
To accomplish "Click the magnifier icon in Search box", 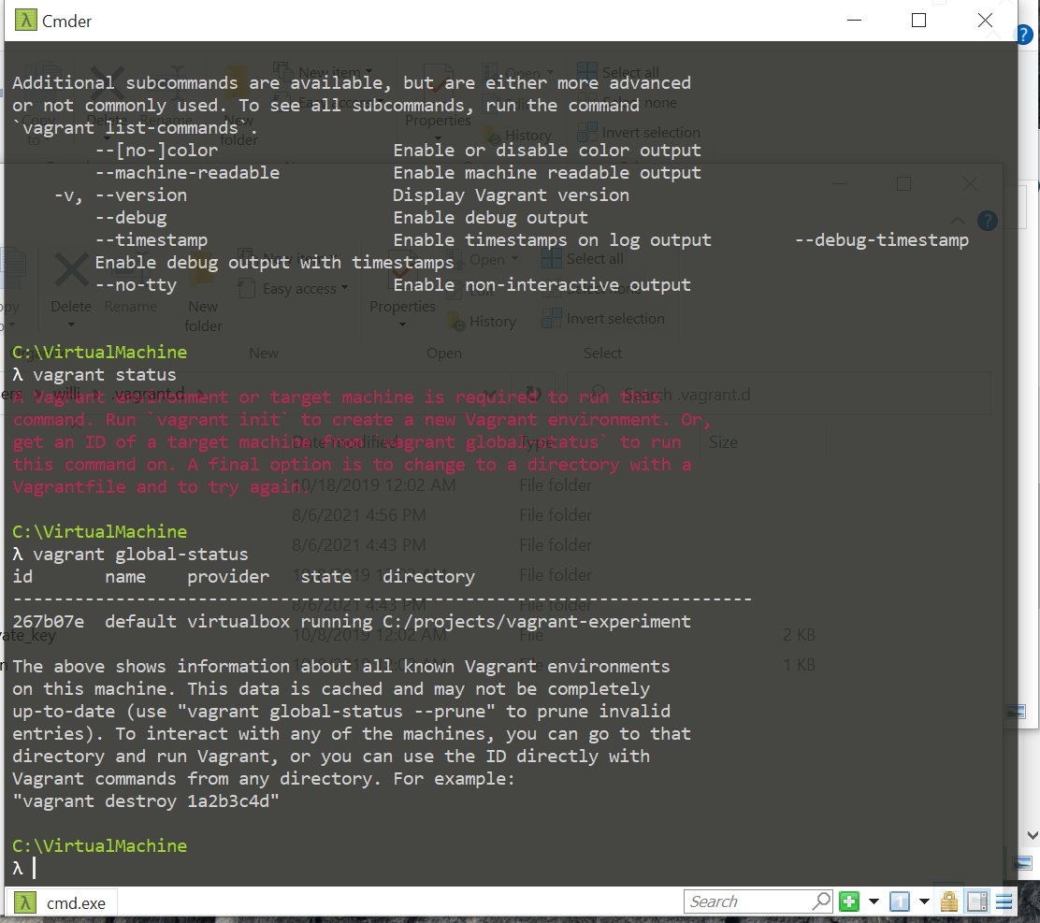I will point(821,901).
